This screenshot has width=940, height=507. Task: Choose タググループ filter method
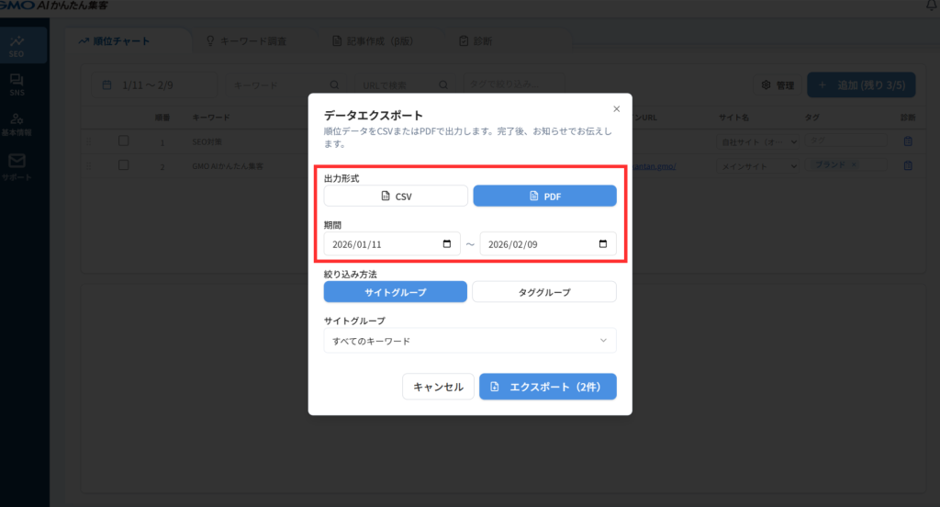point(544,292)
